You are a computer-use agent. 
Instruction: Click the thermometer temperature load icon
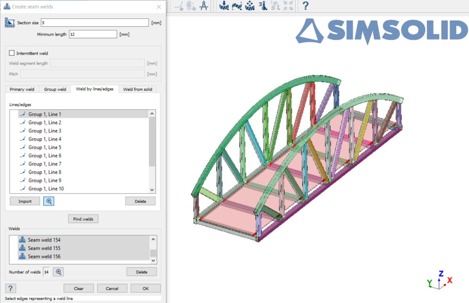(x=262, y=6)
